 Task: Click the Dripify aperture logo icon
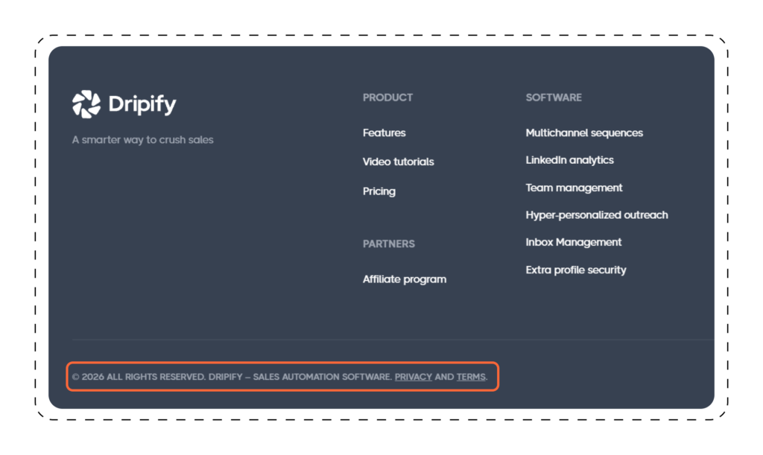[86, 104]
